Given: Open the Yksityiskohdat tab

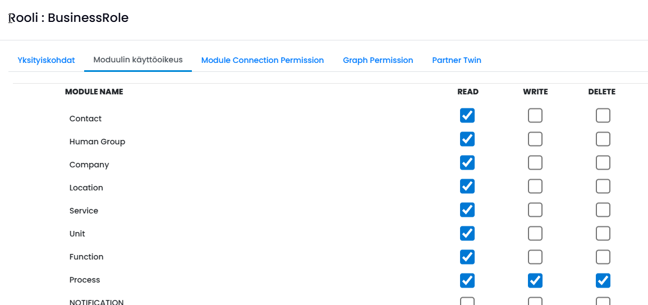Looking at the screenshot, I should point(46,60).
